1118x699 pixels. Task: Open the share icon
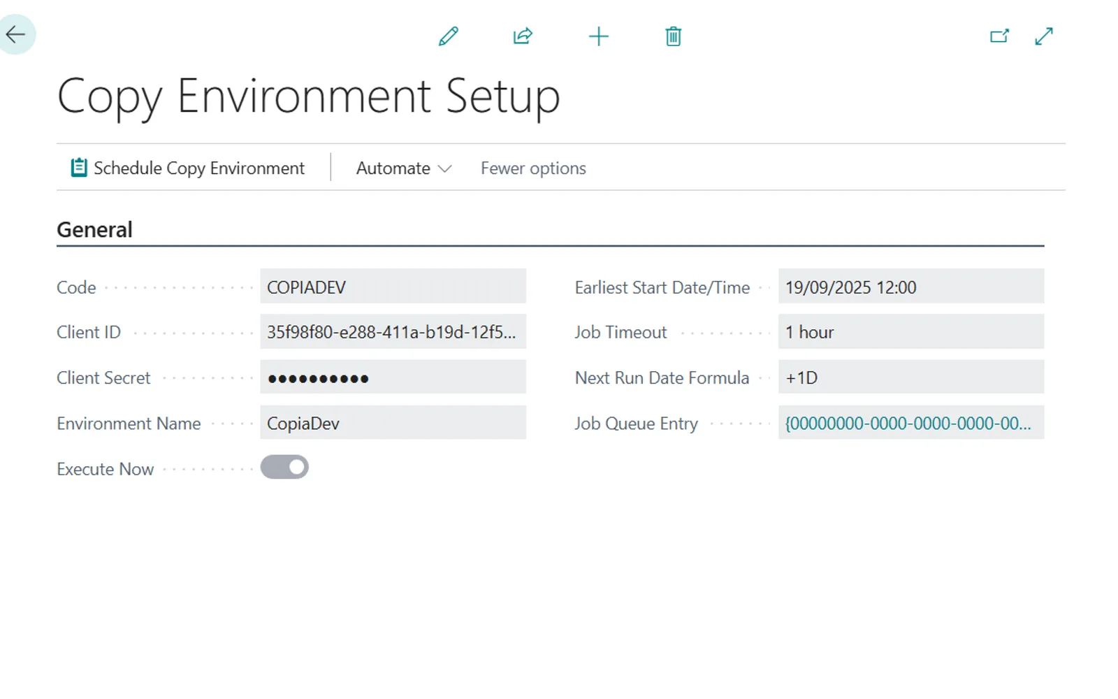tap(523, 36)
